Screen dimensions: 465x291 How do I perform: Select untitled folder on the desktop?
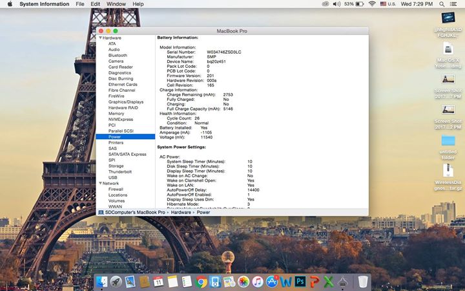tap(448, 147)
